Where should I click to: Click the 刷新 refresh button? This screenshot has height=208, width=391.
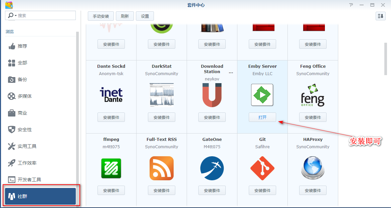click(125, 16)
